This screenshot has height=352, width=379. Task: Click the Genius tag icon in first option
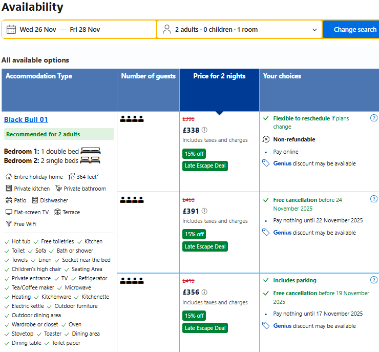[266, 163]
